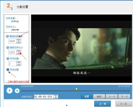Decrease average split count 2
This screenshot has width=133, height=107.
[19, 65]
